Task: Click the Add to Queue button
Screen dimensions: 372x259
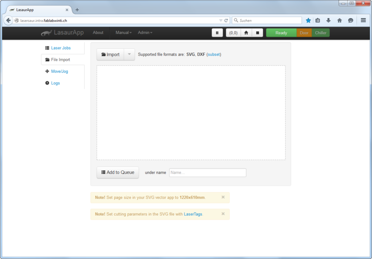Action: [118, 172]
